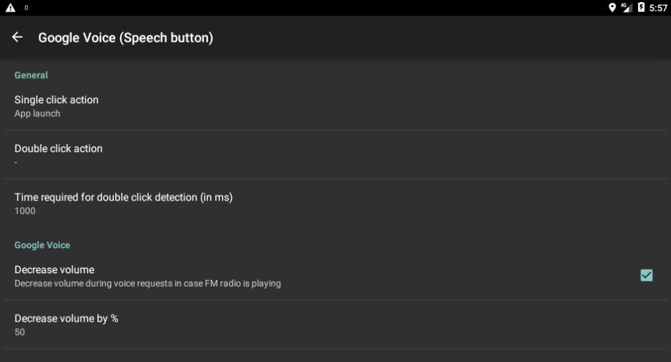Tap the 1000 millisecond value
The width and height of the screenshot is (671, 362).
pos(25,211)
